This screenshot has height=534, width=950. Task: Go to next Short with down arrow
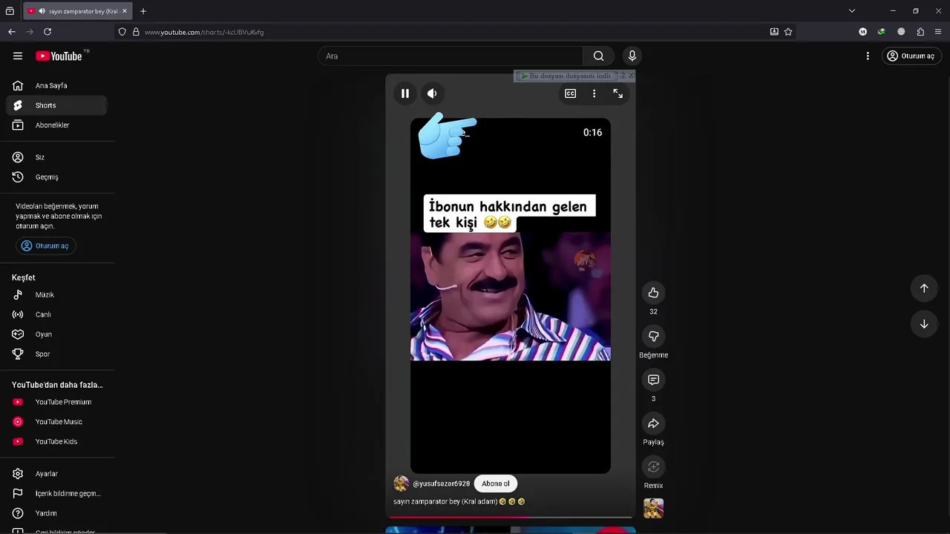click(924, 324)
